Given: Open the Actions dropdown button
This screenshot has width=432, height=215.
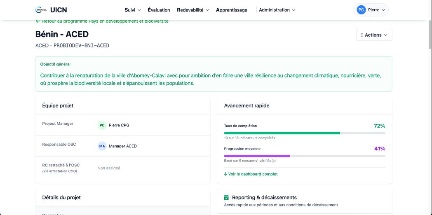Looking at the screenshot, I should pyautogui.click(x=374, y=35).
